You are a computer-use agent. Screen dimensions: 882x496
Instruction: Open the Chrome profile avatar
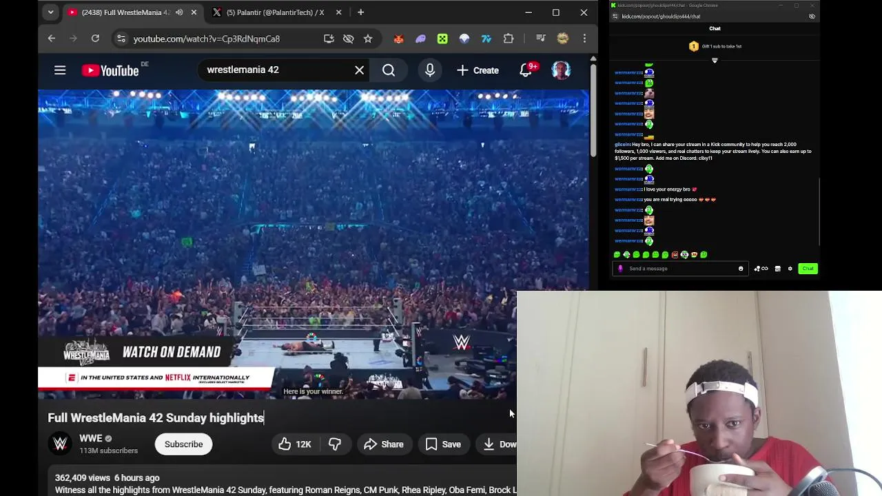[563, 39]
